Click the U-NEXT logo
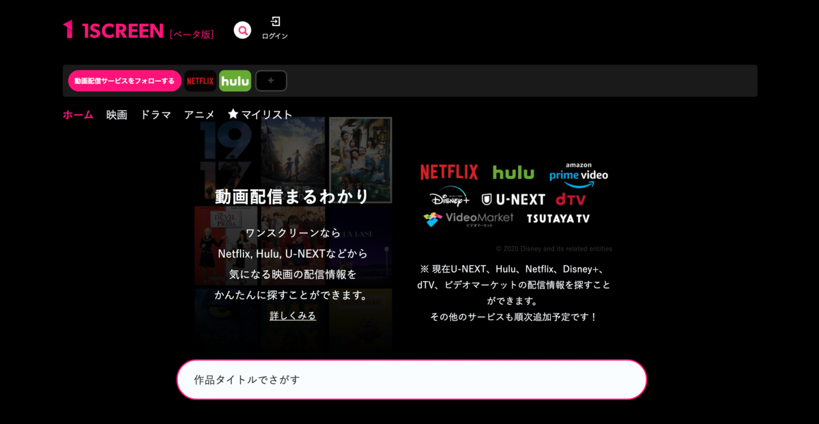819x424 pixels. pos(513,199)
